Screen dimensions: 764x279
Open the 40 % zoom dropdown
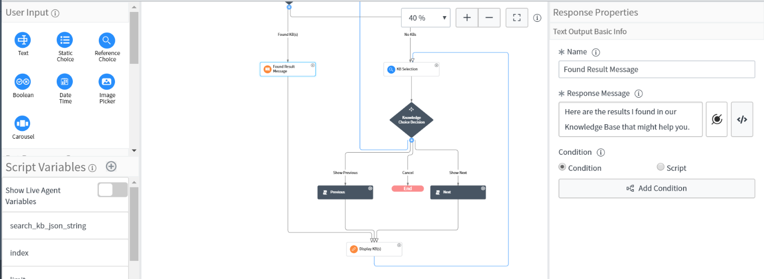pos(426,18)
